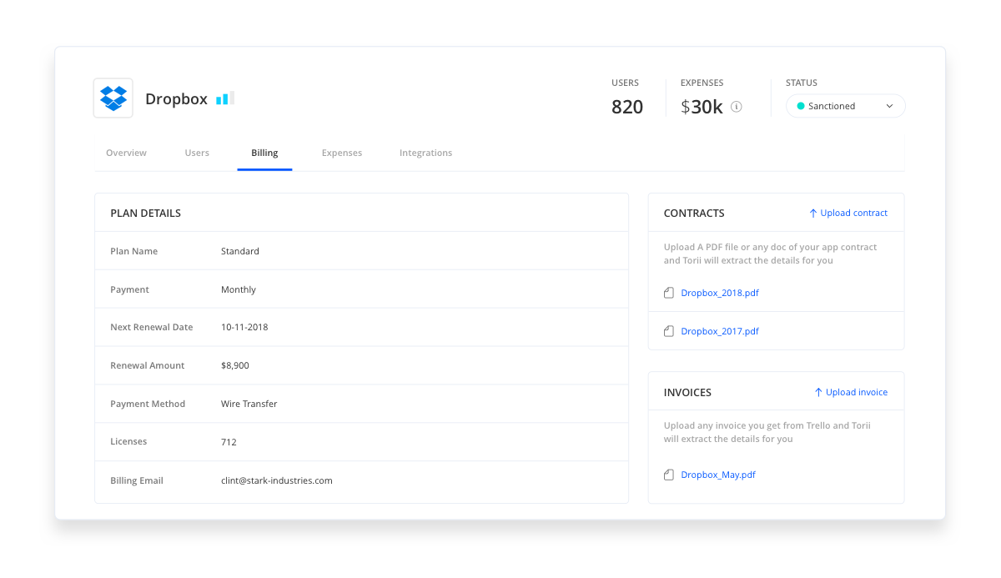Switch to the Overview tab
This screenshot has width=1001, height=578.
(x=126, y=153)
